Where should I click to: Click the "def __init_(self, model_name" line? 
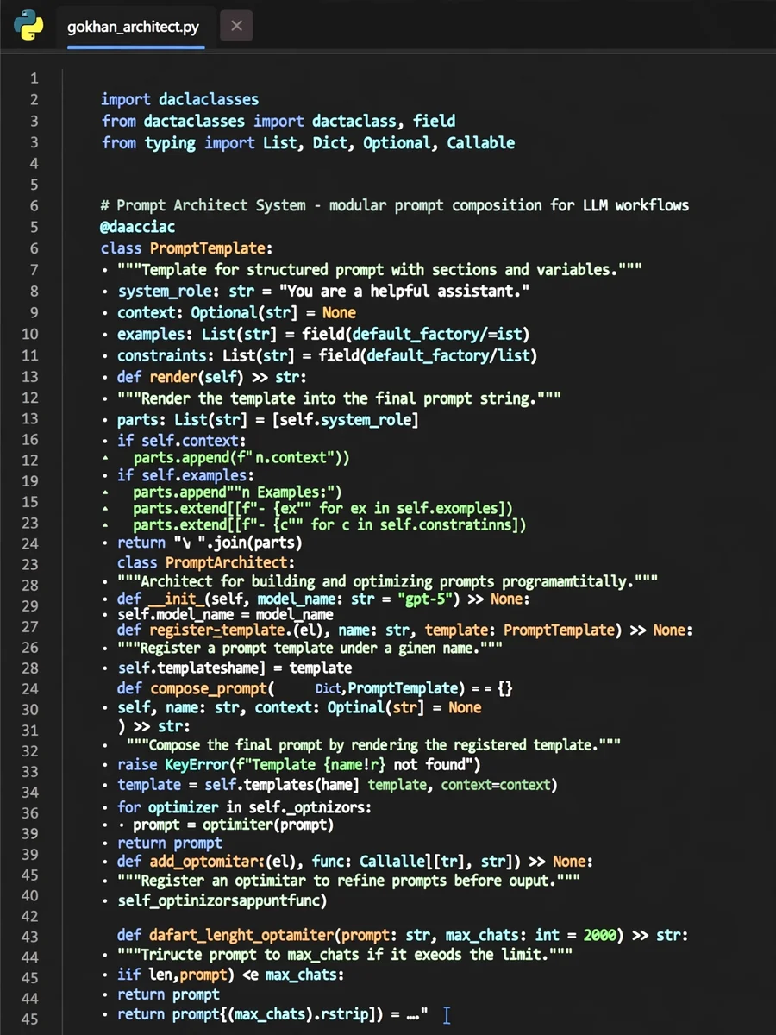coord(323,599)
